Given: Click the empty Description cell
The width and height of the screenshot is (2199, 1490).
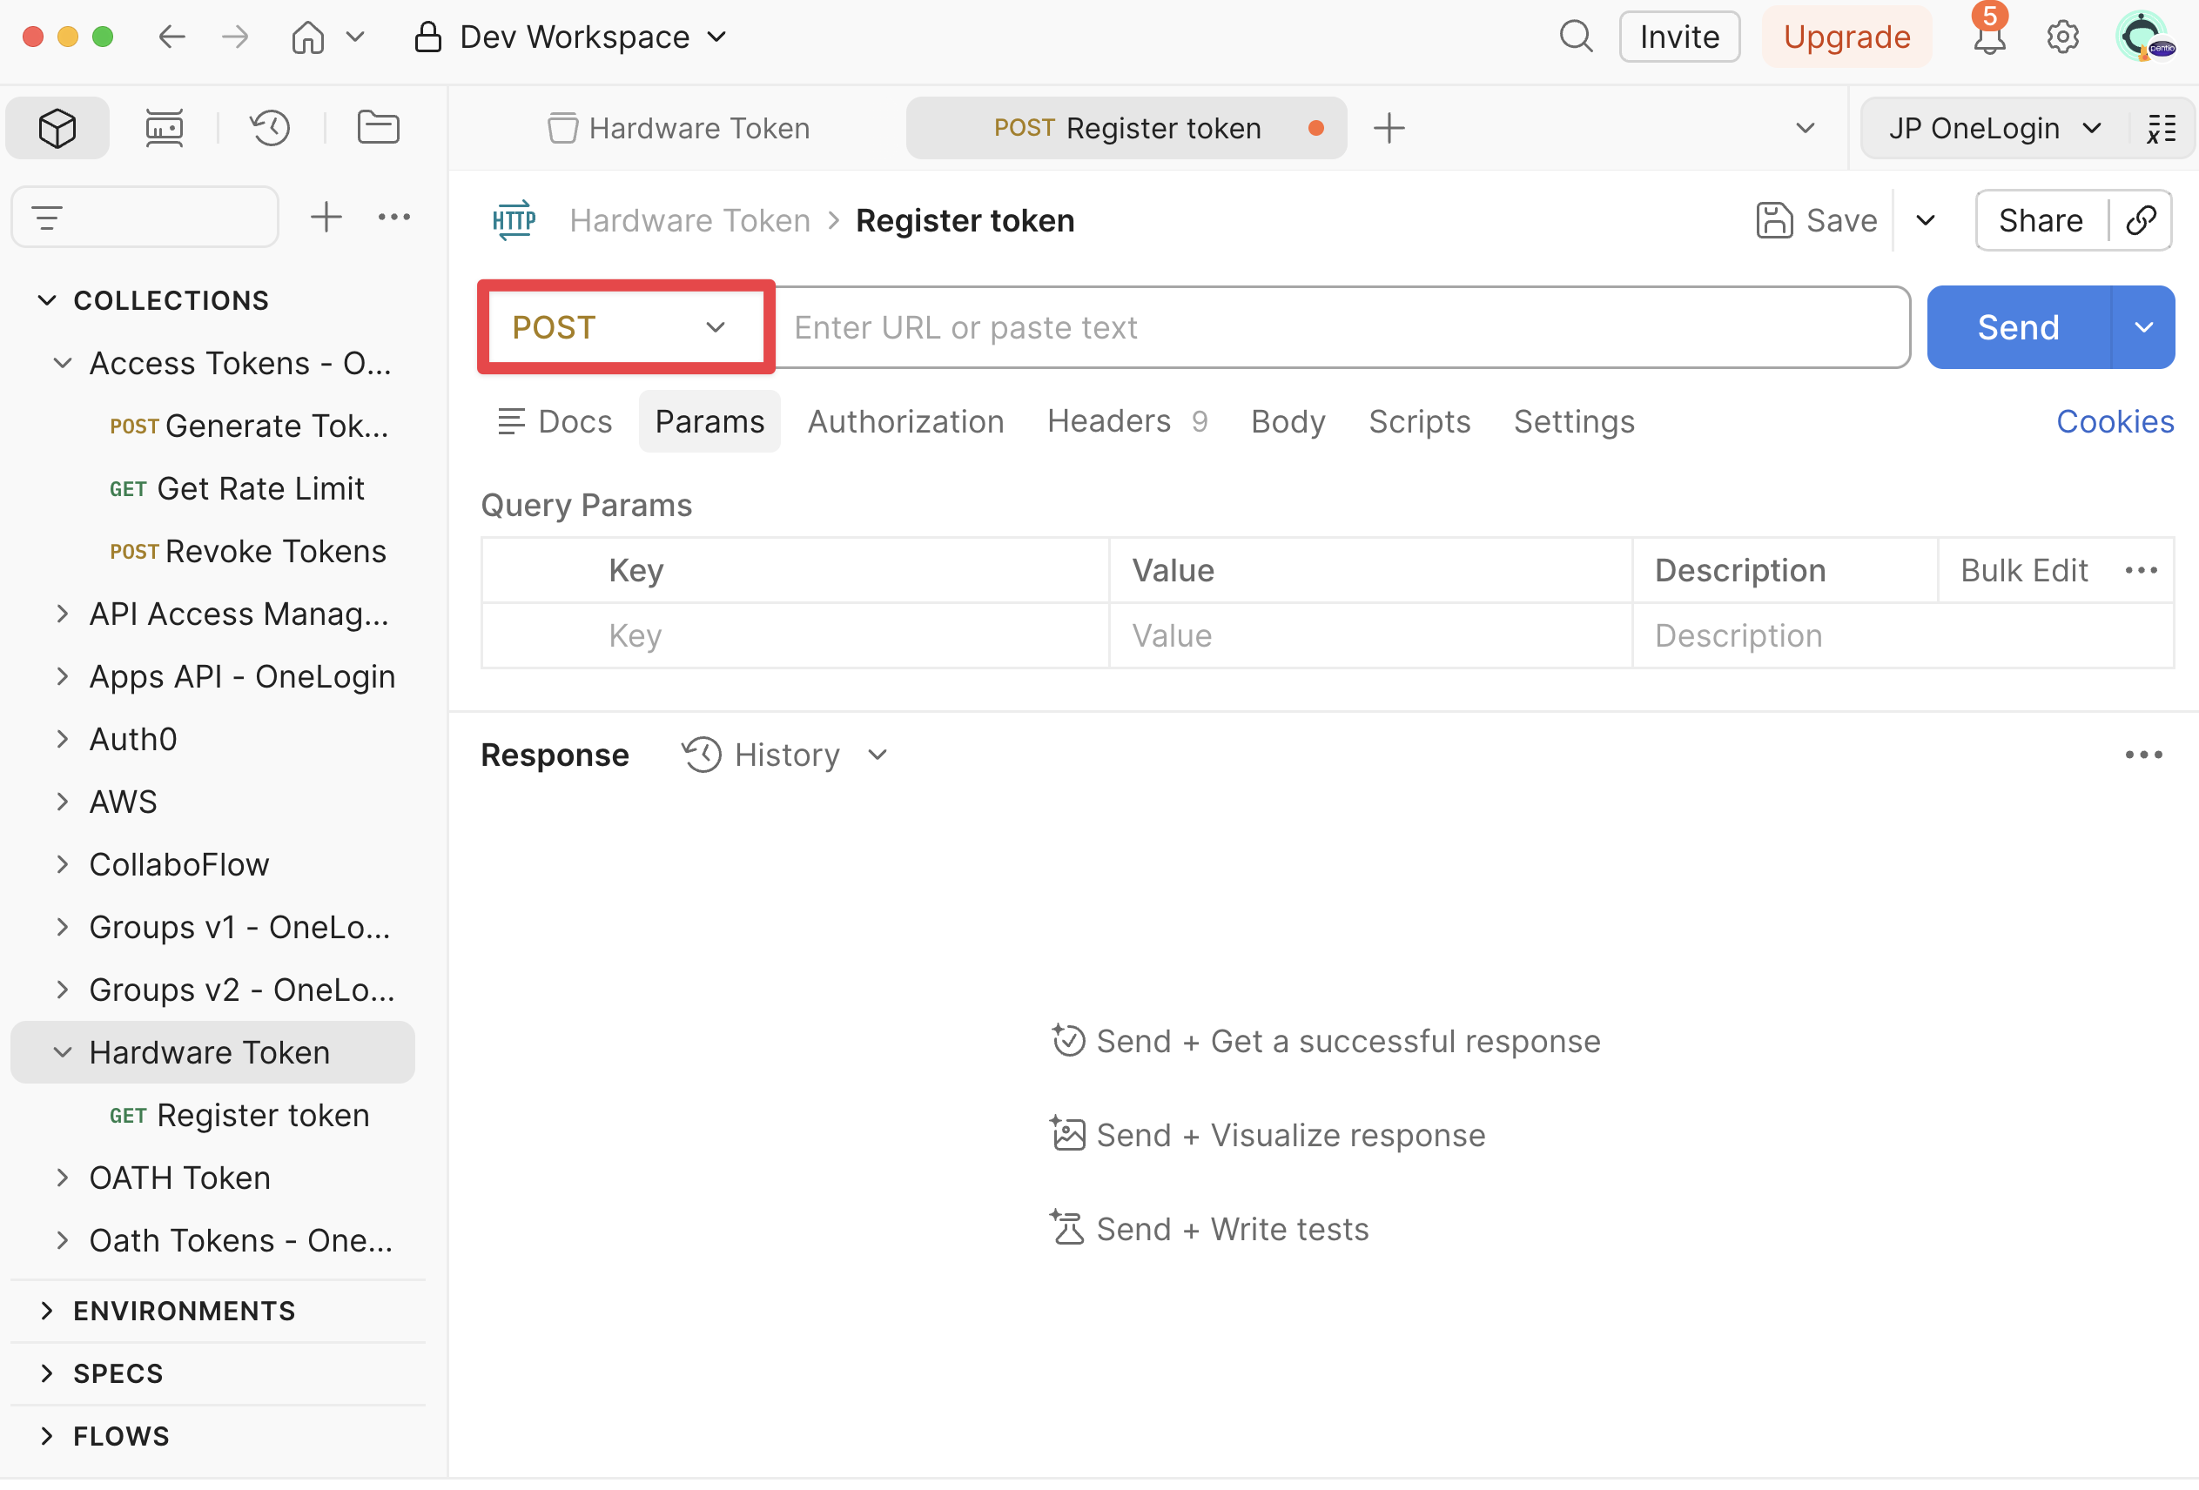Looking at the screenshot, I should 1903,635.
